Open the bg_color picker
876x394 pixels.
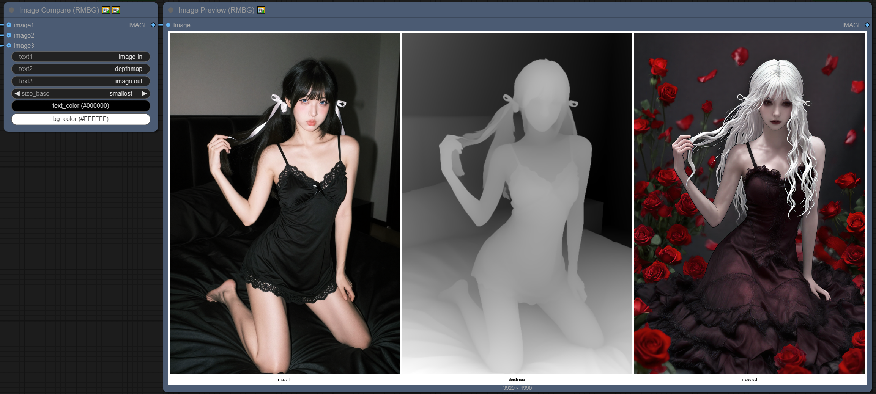(x=80, y=119)
